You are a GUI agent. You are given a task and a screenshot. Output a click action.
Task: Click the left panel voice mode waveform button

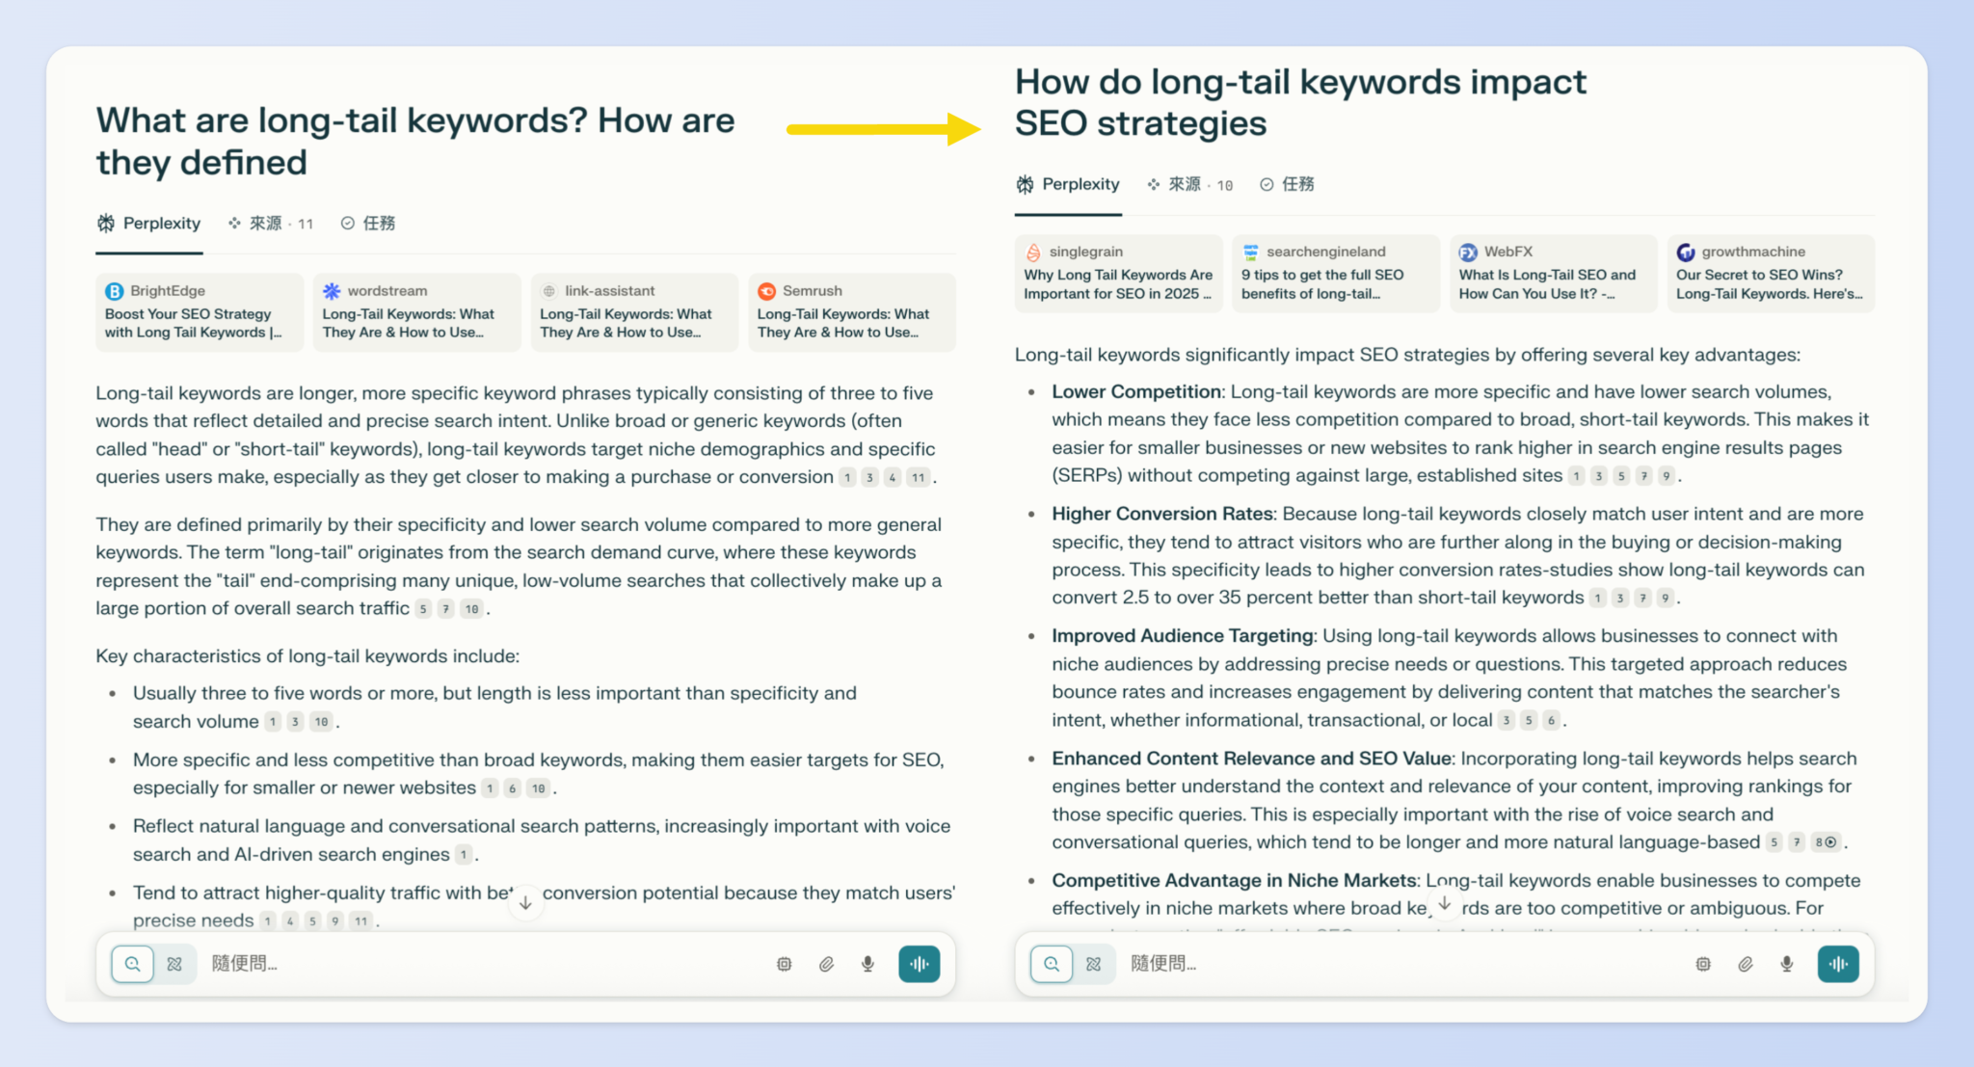pyautogui.click(x=919, y=964)
